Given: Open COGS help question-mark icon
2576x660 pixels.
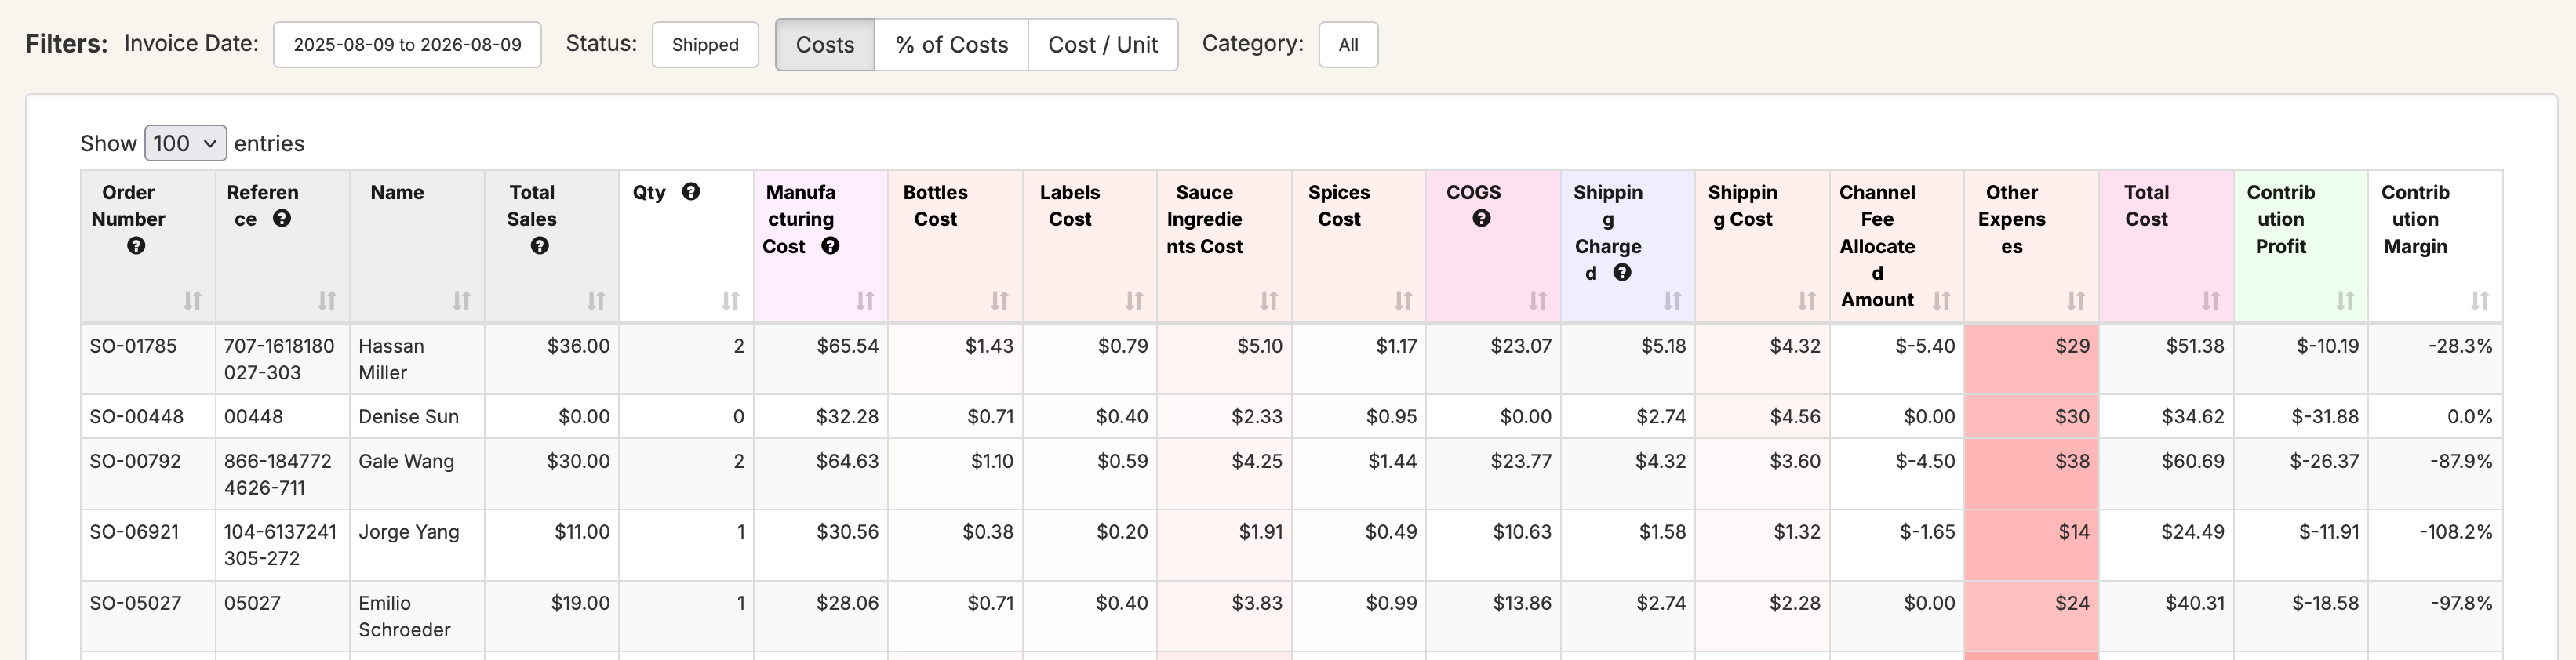Looking at the screenshot, I should pyautogui.click(x=1482, y=218).
